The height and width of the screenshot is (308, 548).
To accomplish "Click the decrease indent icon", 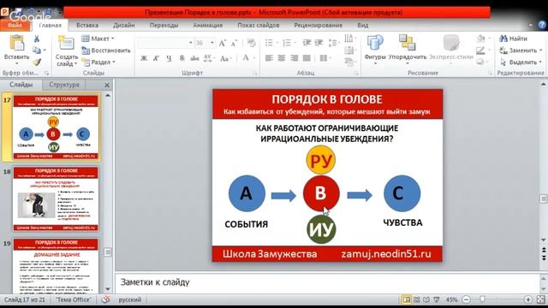I will tap(307, 43).
